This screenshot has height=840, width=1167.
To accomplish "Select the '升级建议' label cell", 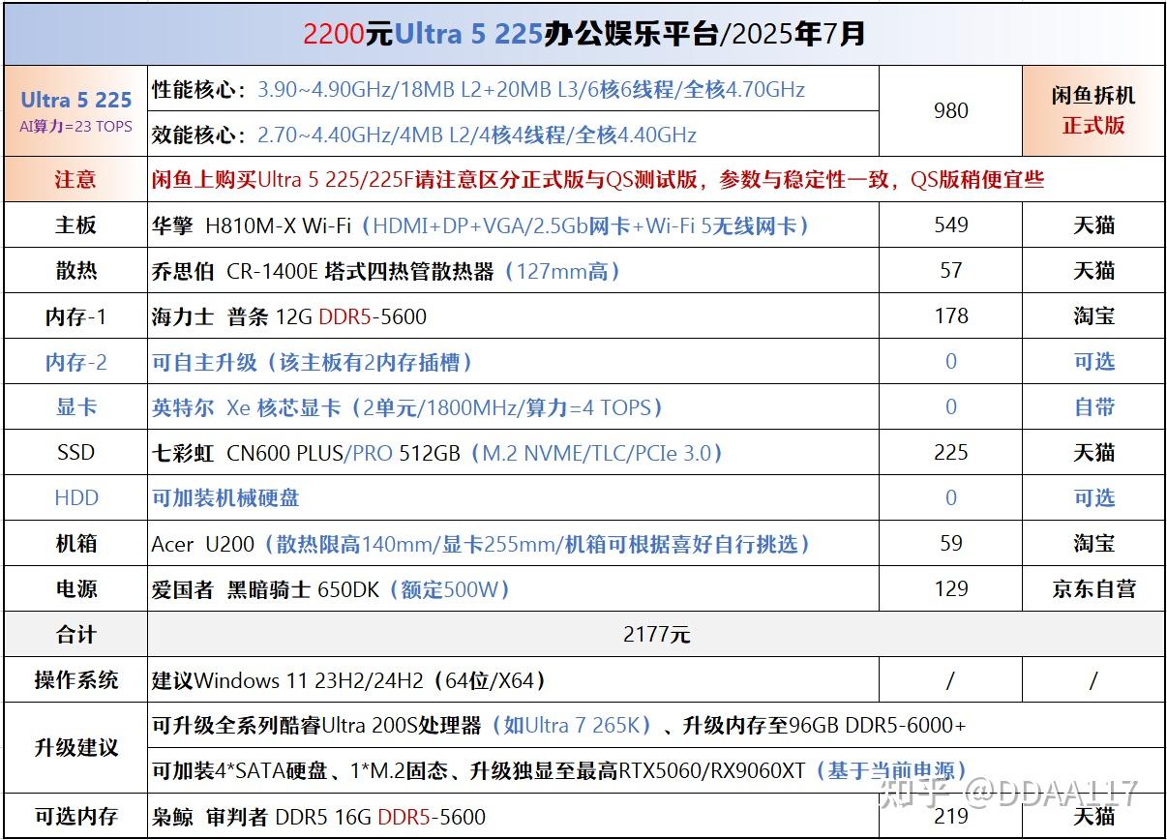I will (x=75, y=748).
